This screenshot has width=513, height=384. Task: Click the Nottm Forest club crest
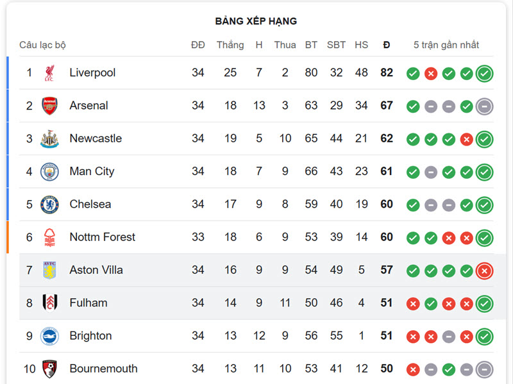[x=49, y=237]
